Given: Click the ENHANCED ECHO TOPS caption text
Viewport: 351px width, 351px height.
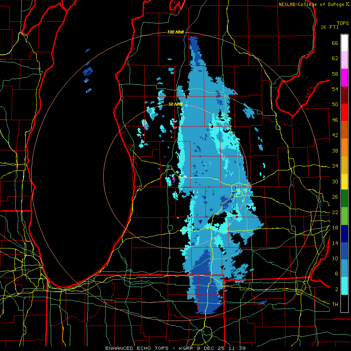Looking at the screenshot, I should click(138, 348).
